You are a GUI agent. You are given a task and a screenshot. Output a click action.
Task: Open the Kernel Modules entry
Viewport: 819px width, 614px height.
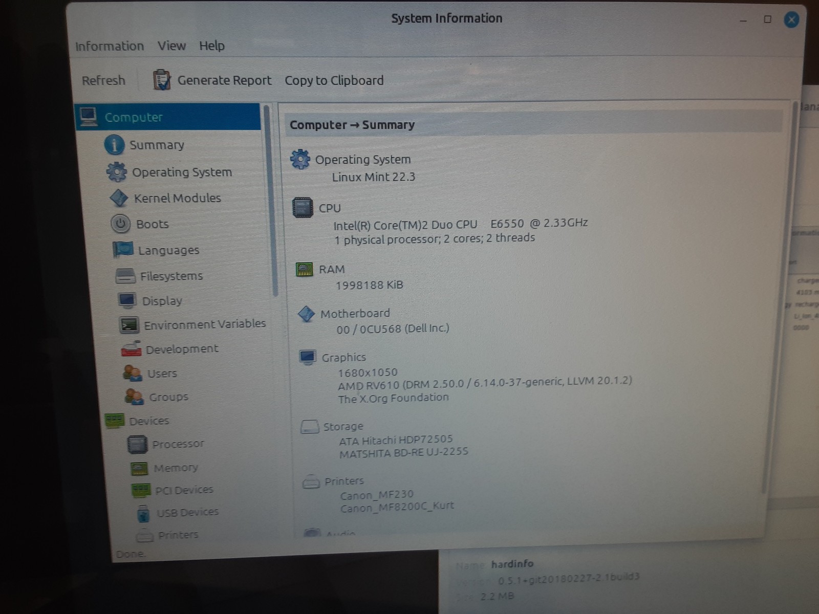pos(177,198)
